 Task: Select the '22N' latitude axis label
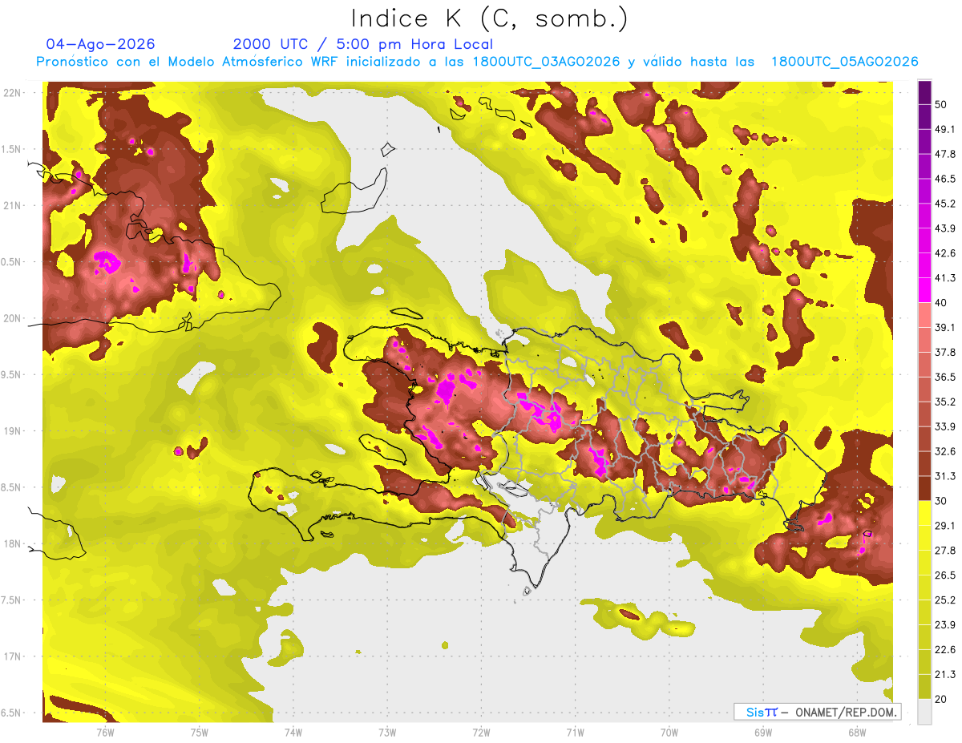pyautogui.click(x=13, y=92)
